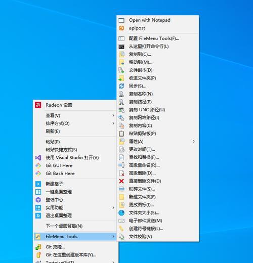Expand the 查看(V) submenu arrow

tap(113, 115)
